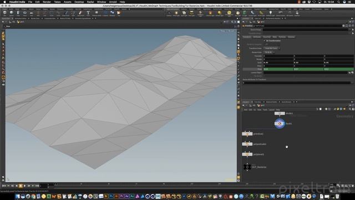355x200 pixels.
Task: Select the Curve shelf tool
Action: (x=58, y=13)
